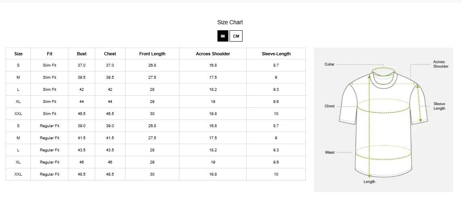The image size is (462, 197).
Task: Switch size chart units to CM
Action: point(236,36)
